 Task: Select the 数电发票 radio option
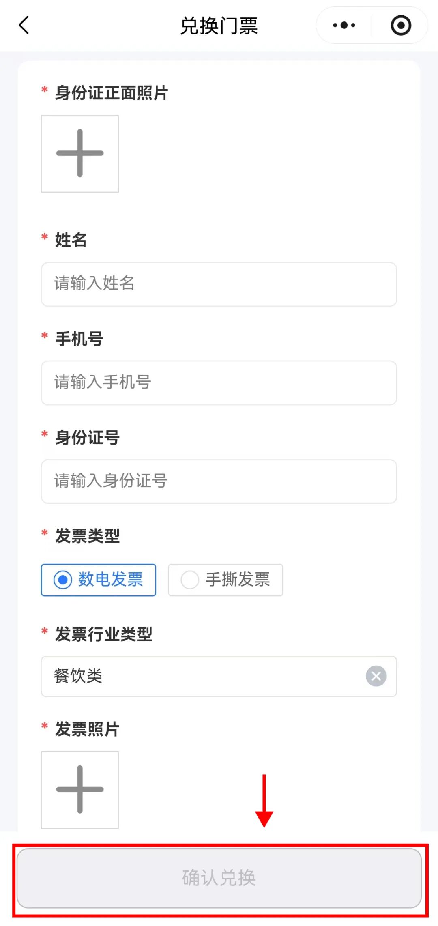[99, 580]
